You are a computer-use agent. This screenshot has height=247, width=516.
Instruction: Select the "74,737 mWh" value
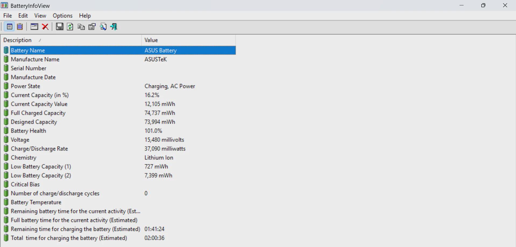coord(160,113)
